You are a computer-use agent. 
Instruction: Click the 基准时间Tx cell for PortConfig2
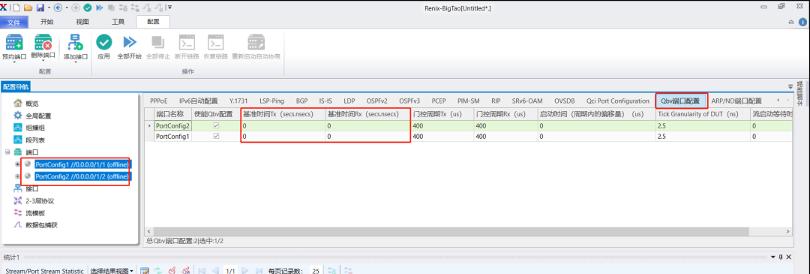(283, 125)
